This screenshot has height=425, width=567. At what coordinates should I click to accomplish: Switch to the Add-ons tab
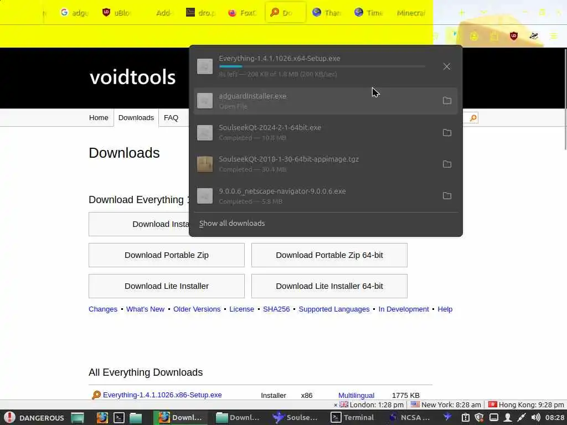(x=159, y=13)
